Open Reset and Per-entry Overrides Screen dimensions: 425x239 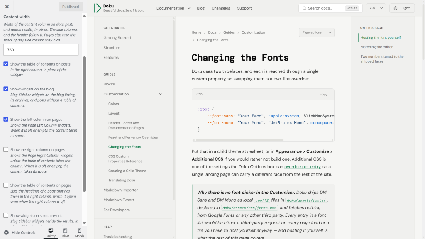[x=133, y=137]
